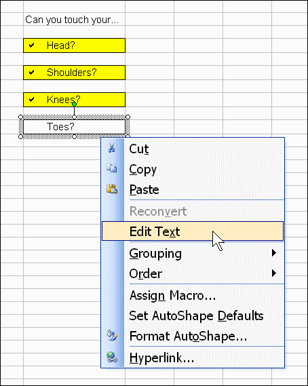The image size is (308, 386).
Task: Click the Toes? checkbox label
Action: 60,127
